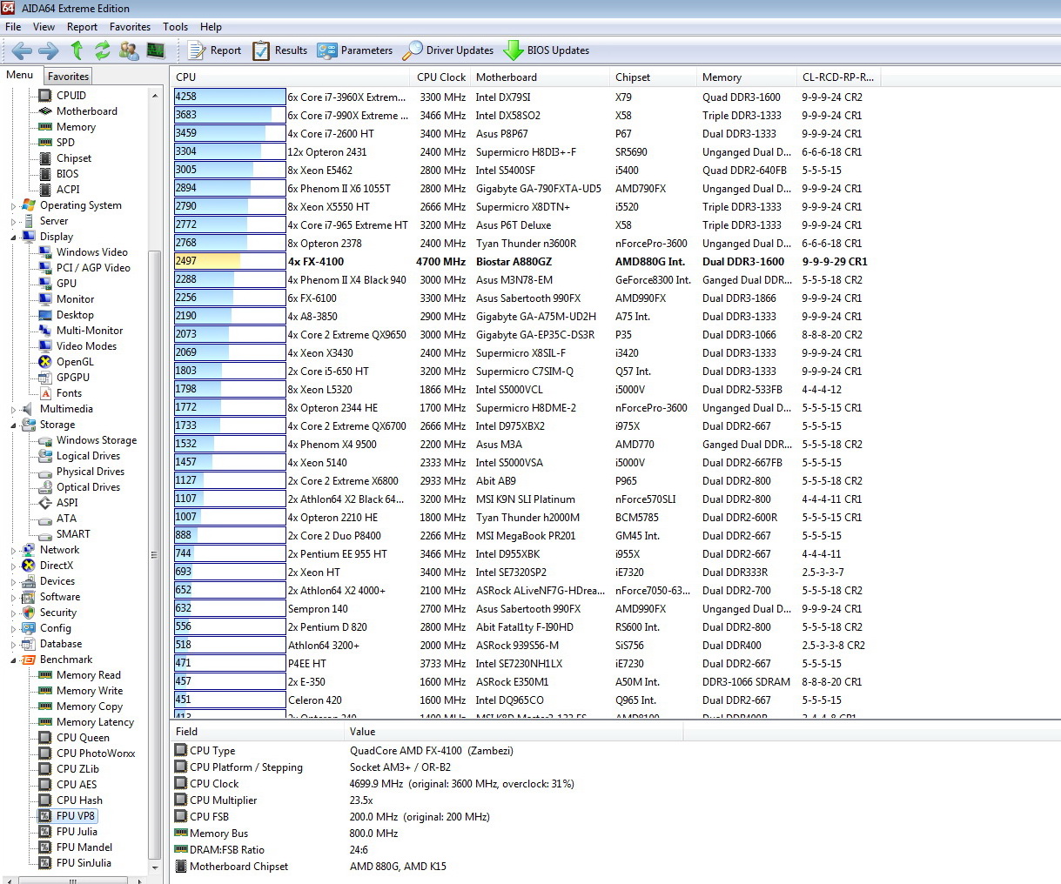Select the Fonts icon entry

[x=45, y=393]
